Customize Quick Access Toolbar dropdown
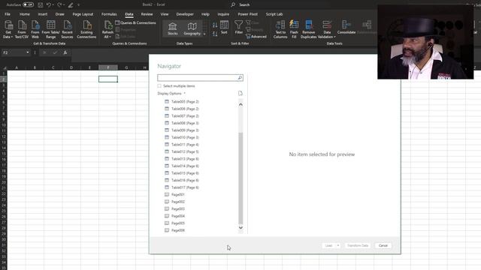The width and height of the screenshot is (481, 270). click(x=78, y=5)
